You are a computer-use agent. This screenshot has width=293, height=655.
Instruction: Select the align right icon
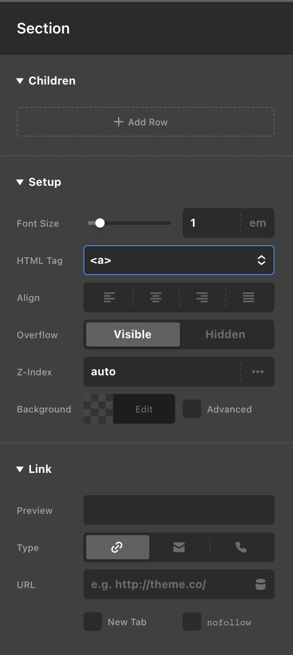(202, 297)
